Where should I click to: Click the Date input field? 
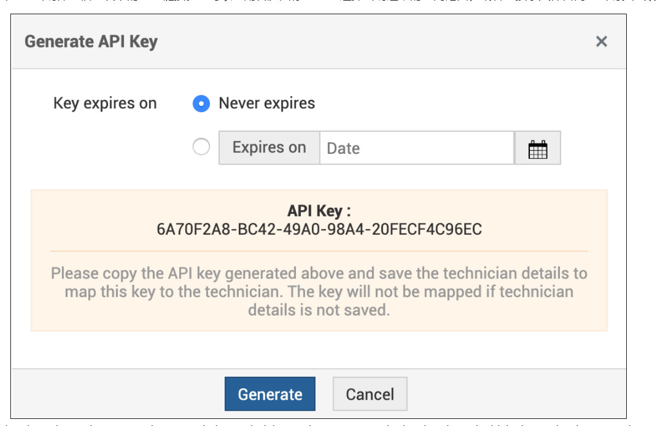click(x=416, y=148)
